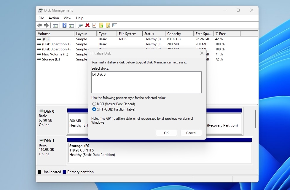This screenshot has width=290, height=190.
Task: Click the Back arrow toolbar icon
Action: click(x=39, y=25)
